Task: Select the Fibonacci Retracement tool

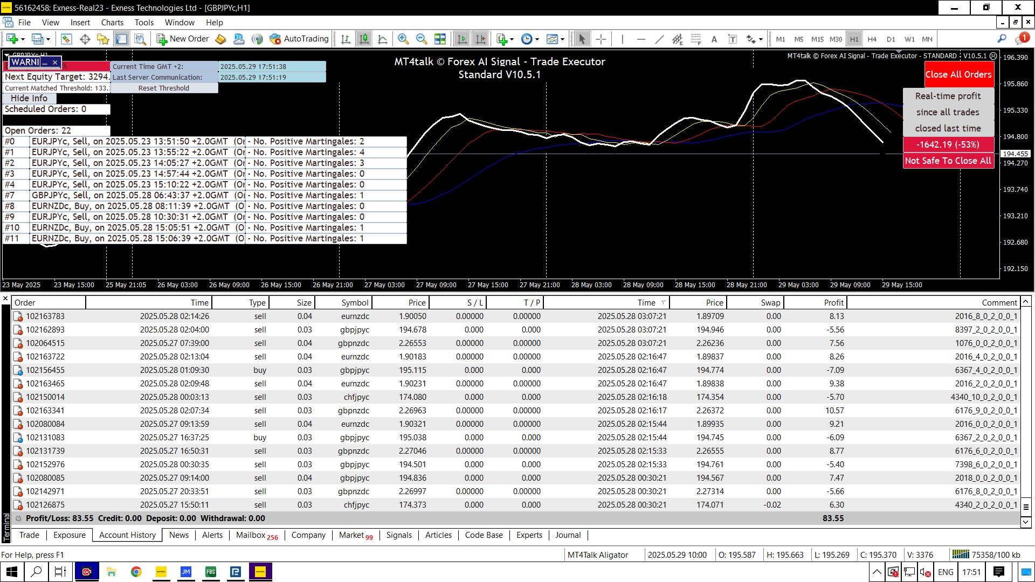Action: point(696,39)
